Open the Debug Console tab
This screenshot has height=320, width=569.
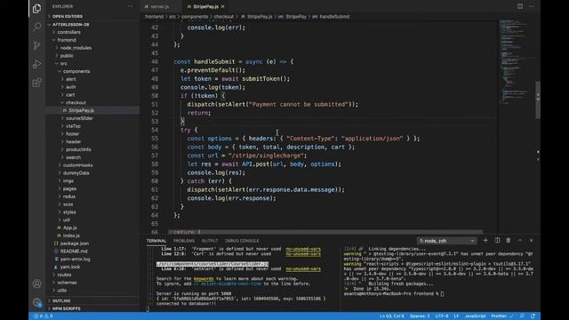242,241
